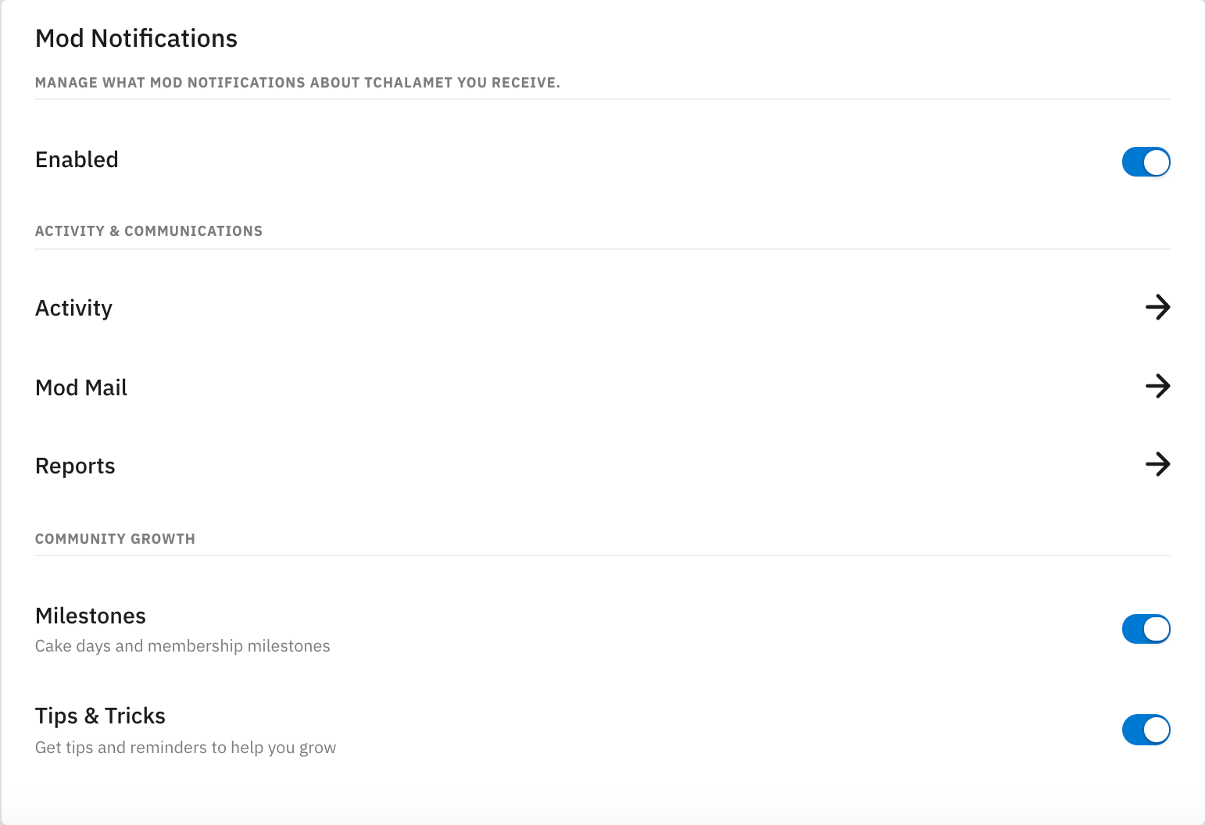Switch off the Tips & Tricks toggle

coord(1146,730)
